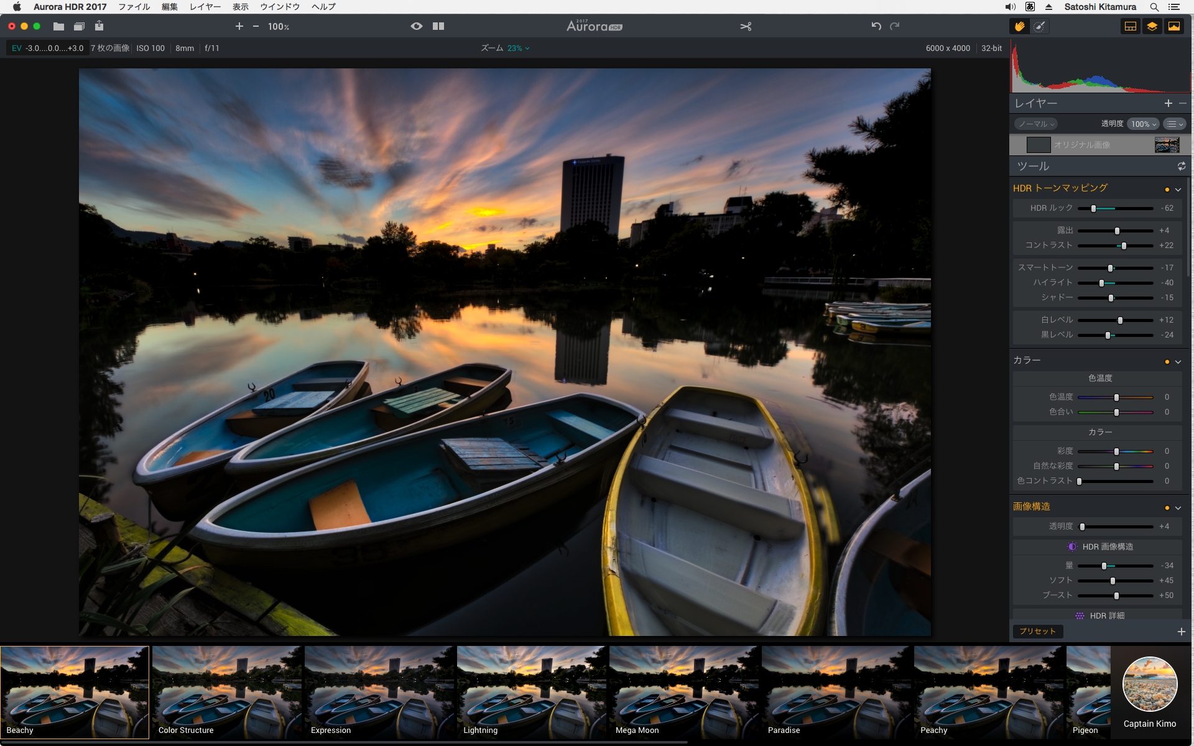1194x746 pixels.
Task: Collapse the カラー section chevron
Action: coord(1178,362)
